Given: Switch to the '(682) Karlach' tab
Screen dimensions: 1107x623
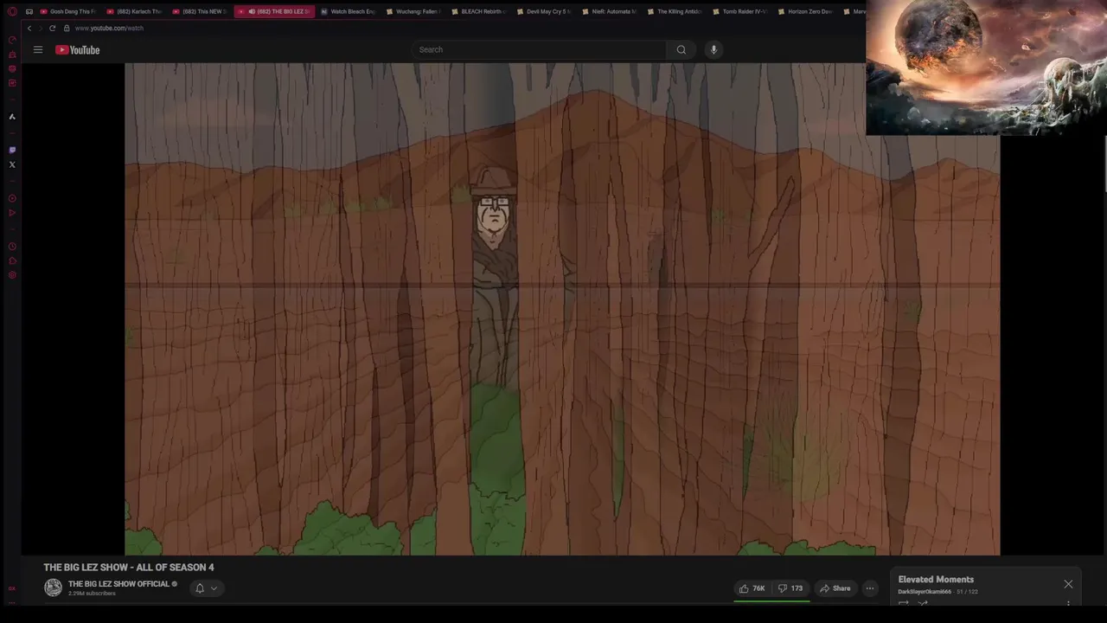Looking at the screenshot, I should tap(135, 11).
